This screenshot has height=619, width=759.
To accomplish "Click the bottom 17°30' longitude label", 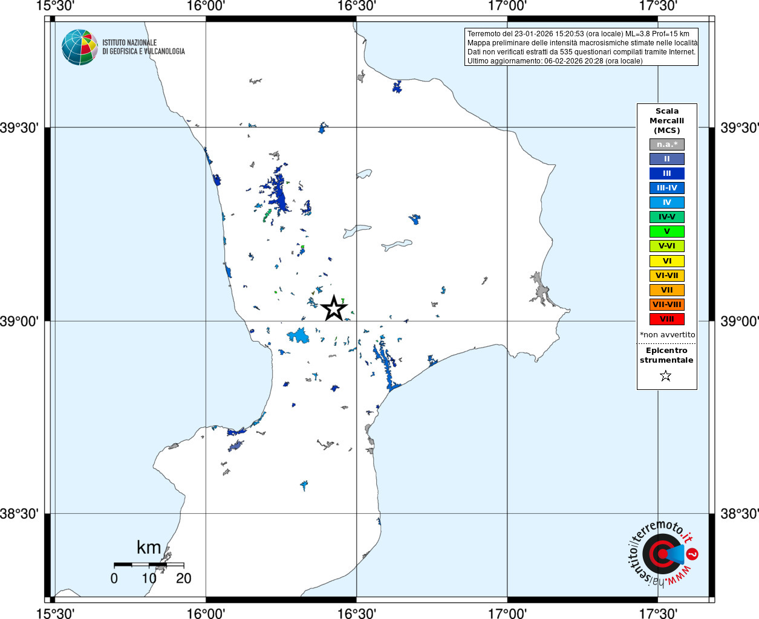I will pos(657,614).
